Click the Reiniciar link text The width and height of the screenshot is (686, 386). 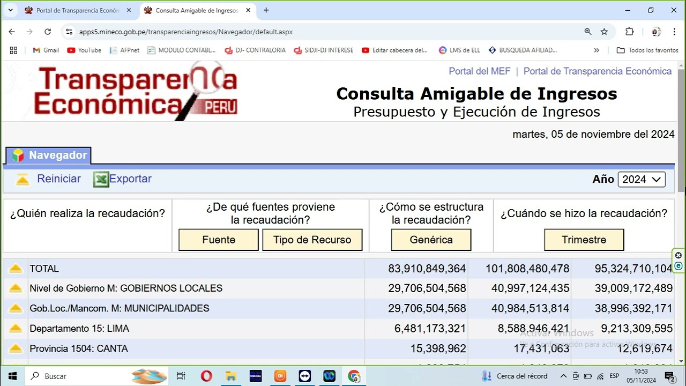coord(59,179)
